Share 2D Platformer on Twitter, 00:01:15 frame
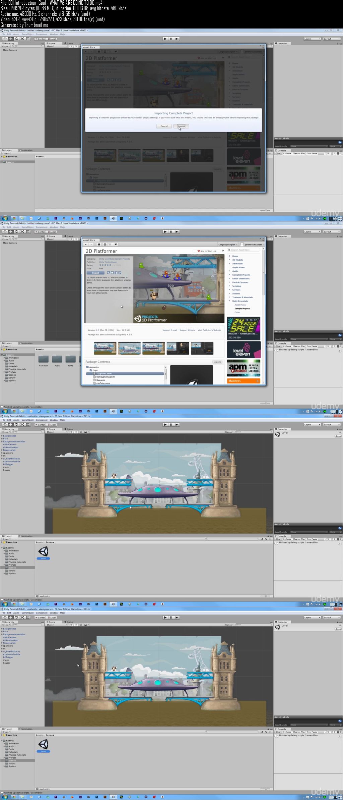The height and width of the screenshot is (800, 343). 112,273
